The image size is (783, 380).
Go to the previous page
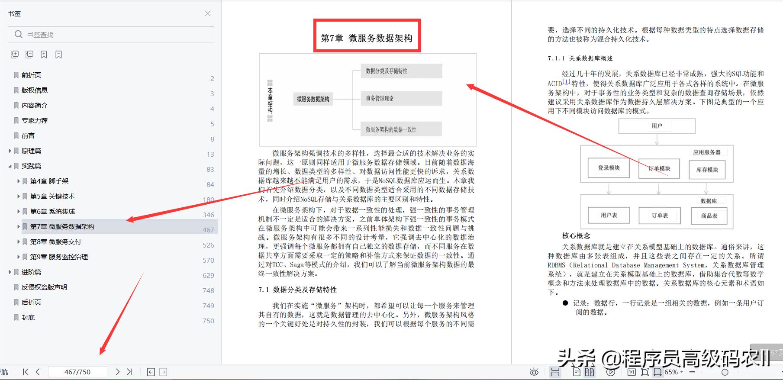click(38, 372)
